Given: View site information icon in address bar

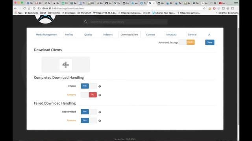Looking at the screenshot, I should point(34,9).
